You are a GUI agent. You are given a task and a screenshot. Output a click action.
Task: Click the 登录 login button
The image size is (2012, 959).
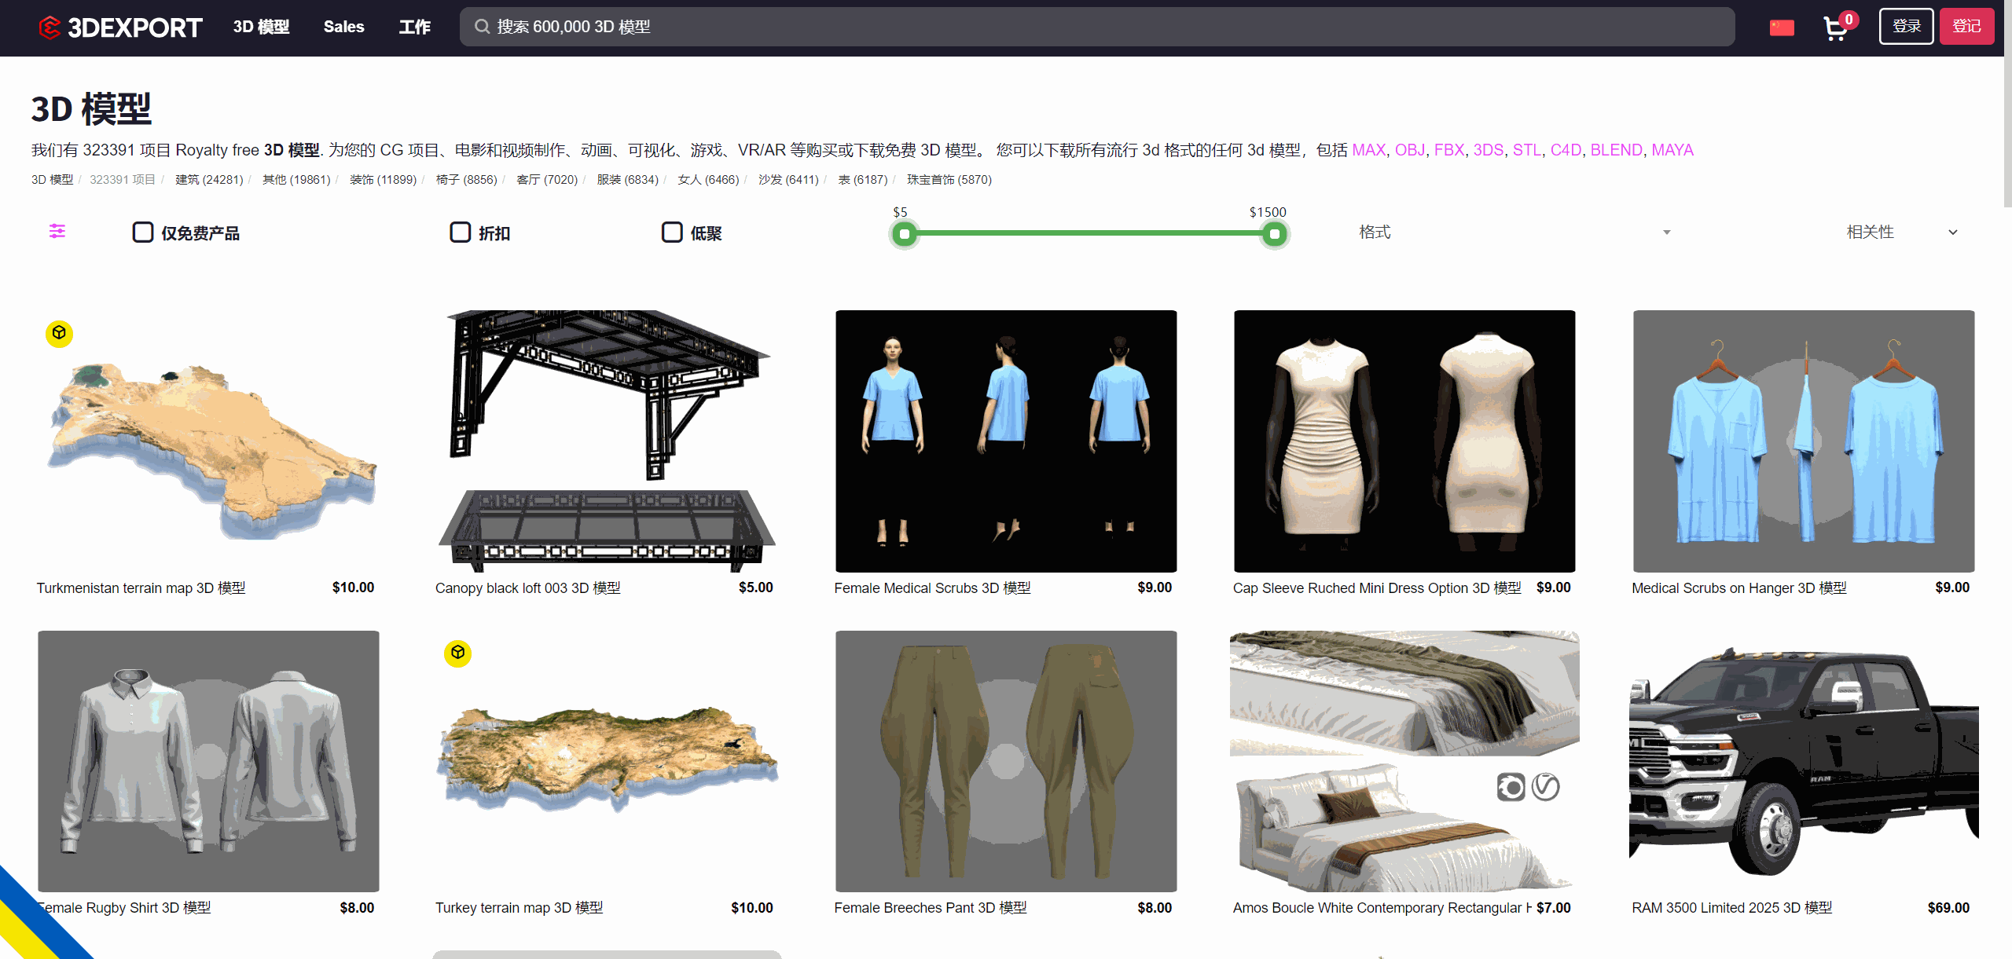pos(1905,26)
